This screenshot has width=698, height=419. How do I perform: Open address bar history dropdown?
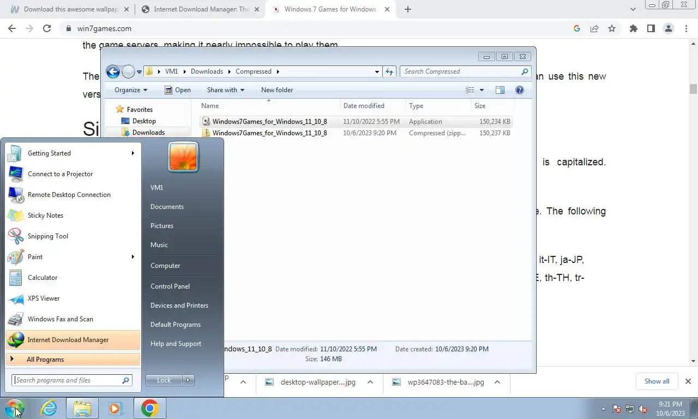[x=377, y=71]
